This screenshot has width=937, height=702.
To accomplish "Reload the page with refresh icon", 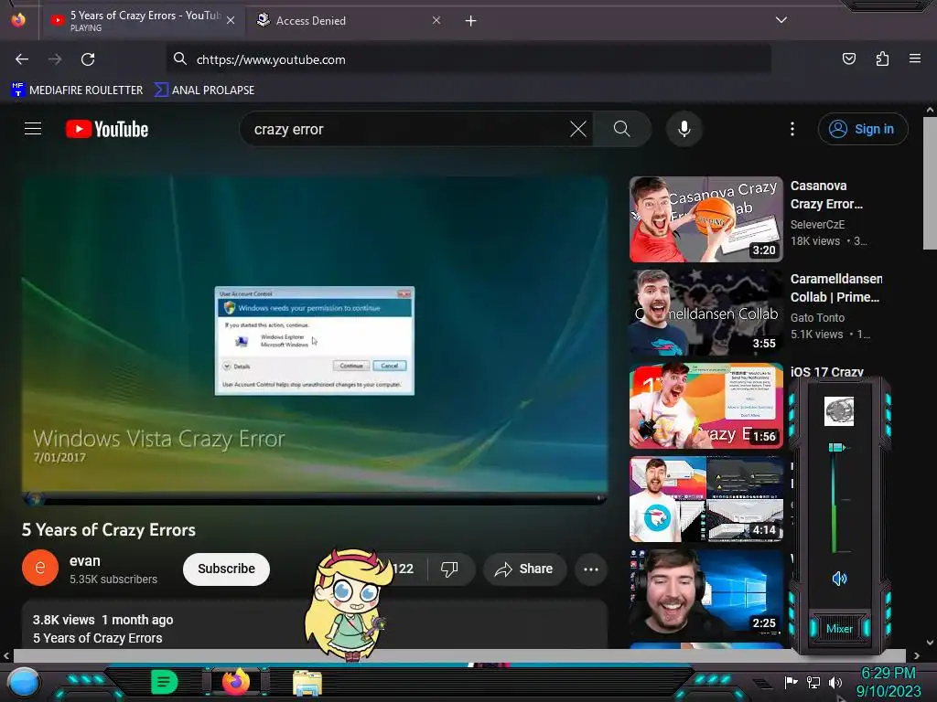I will tap(88, 59).
